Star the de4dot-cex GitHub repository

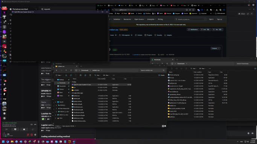217,30
